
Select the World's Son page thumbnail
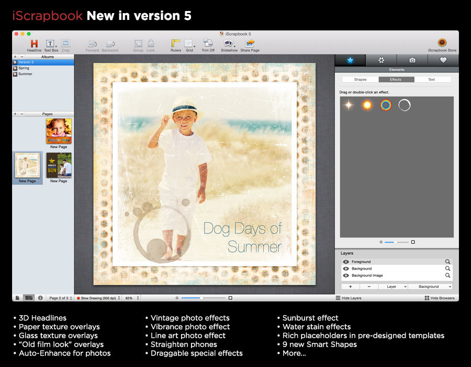[59, 165]
